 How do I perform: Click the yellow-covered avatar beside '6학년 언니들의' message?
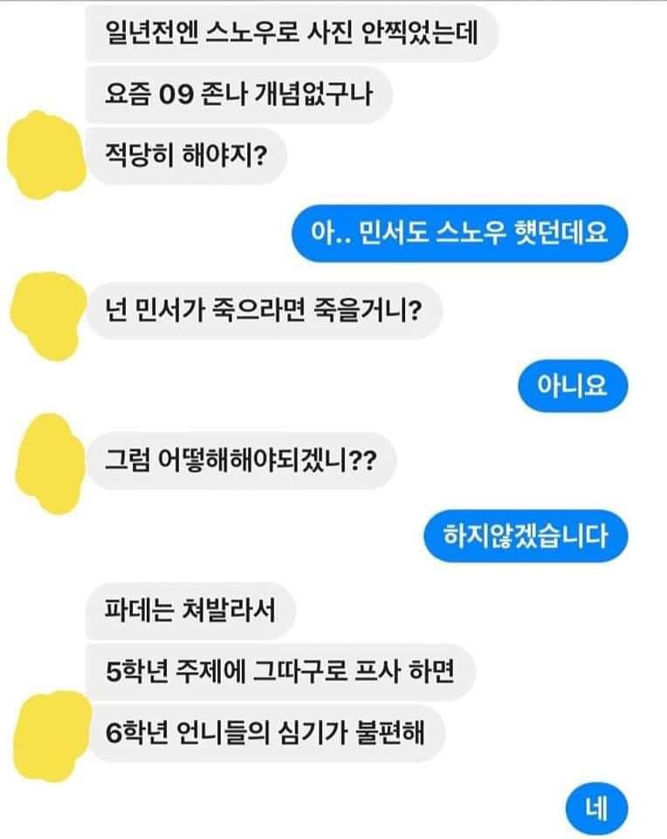(51, 736)
